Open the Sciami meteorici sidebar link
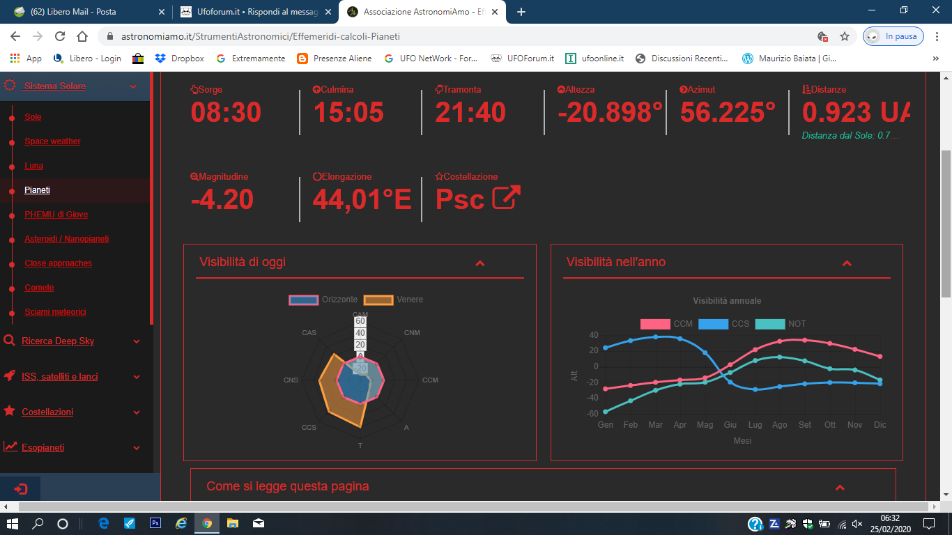The width and height of the screenshot is (952, 535). (x=55, y=312)
